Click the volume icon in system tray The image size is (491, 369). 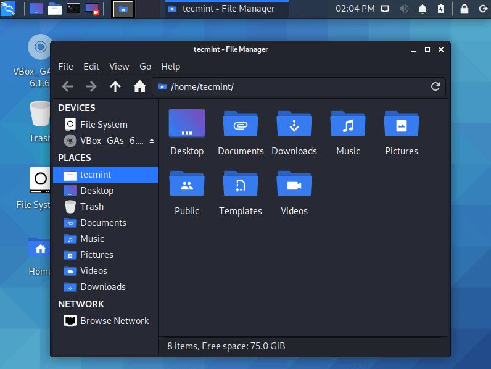(x=404, y=9)
